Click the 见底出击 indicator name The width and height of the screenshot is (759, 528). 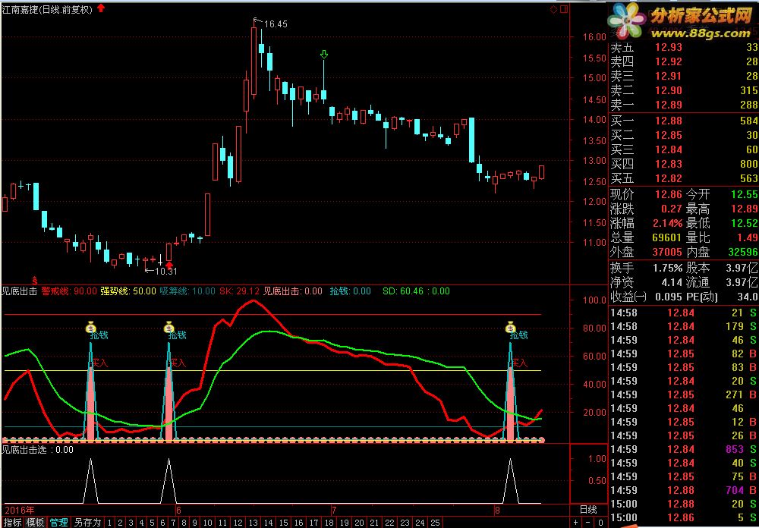pyautogui.click(x=20, y=291)
